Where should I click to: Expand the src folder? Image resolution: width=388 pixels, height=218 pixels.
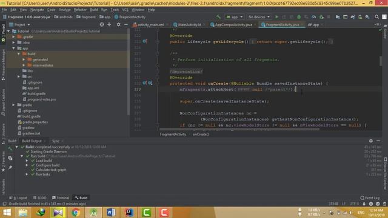point(19,76)
